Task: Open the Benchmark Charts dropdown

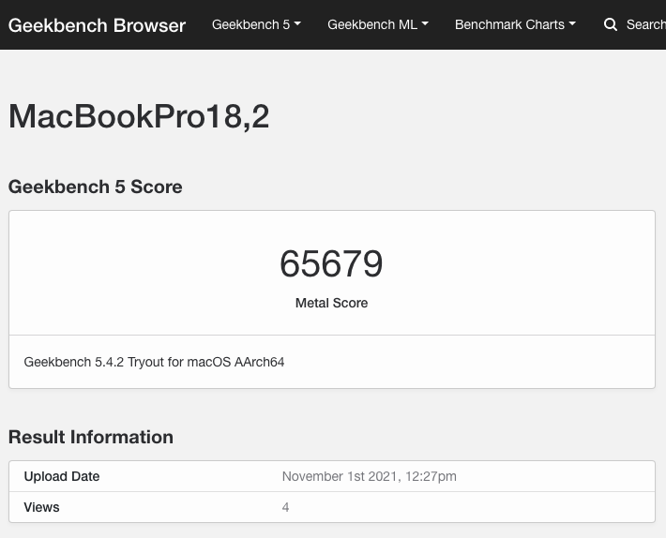Action: [515, 24]
